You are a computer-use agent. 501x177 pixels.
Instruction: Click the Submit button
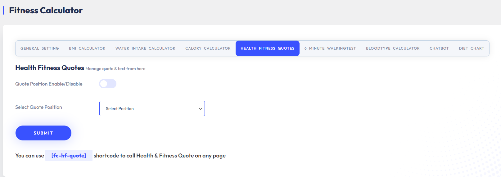click(43, 133)
